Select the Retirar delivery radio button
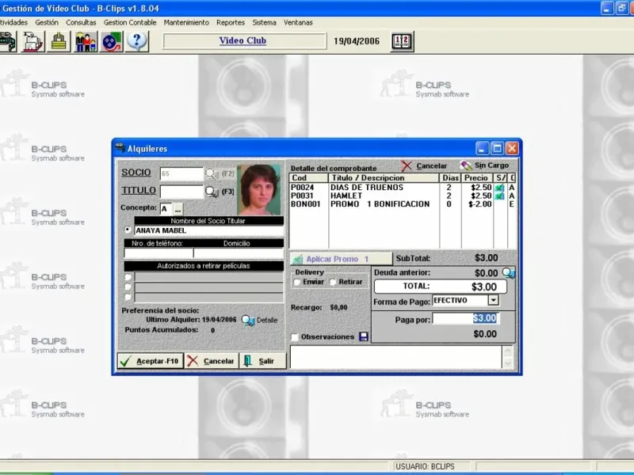Screen dimensions: 634x475 tap(333, 282)
